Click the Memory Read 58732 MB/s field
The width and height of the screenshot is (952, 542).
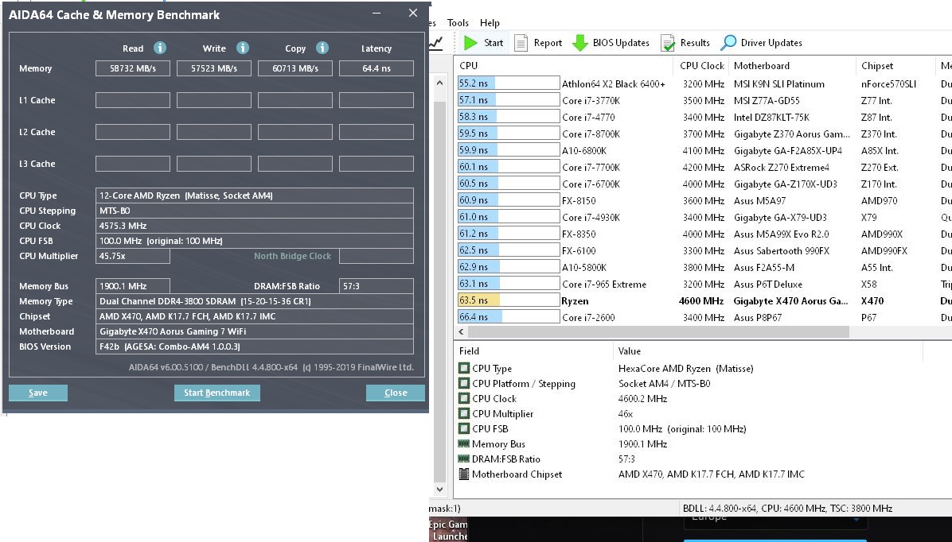coord(133,68)
